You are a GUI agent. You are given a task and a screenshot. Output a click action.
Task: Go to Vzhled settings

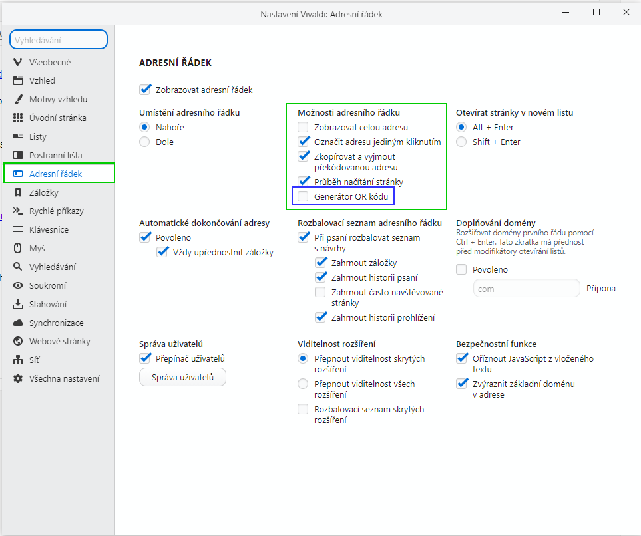[42, 81]
